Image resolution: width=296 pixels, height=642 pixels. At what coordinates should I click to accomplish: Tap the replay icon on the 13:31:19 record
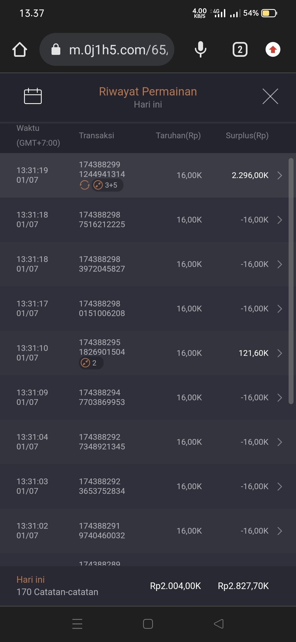click(x=84, y=185)
